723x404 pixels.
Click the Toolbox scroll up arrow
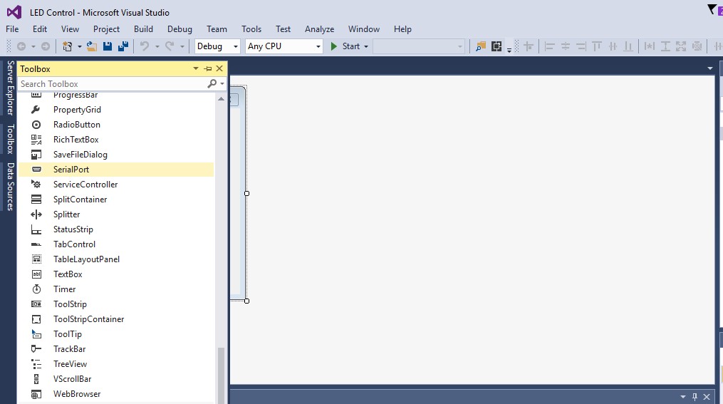tap(221, 99)
